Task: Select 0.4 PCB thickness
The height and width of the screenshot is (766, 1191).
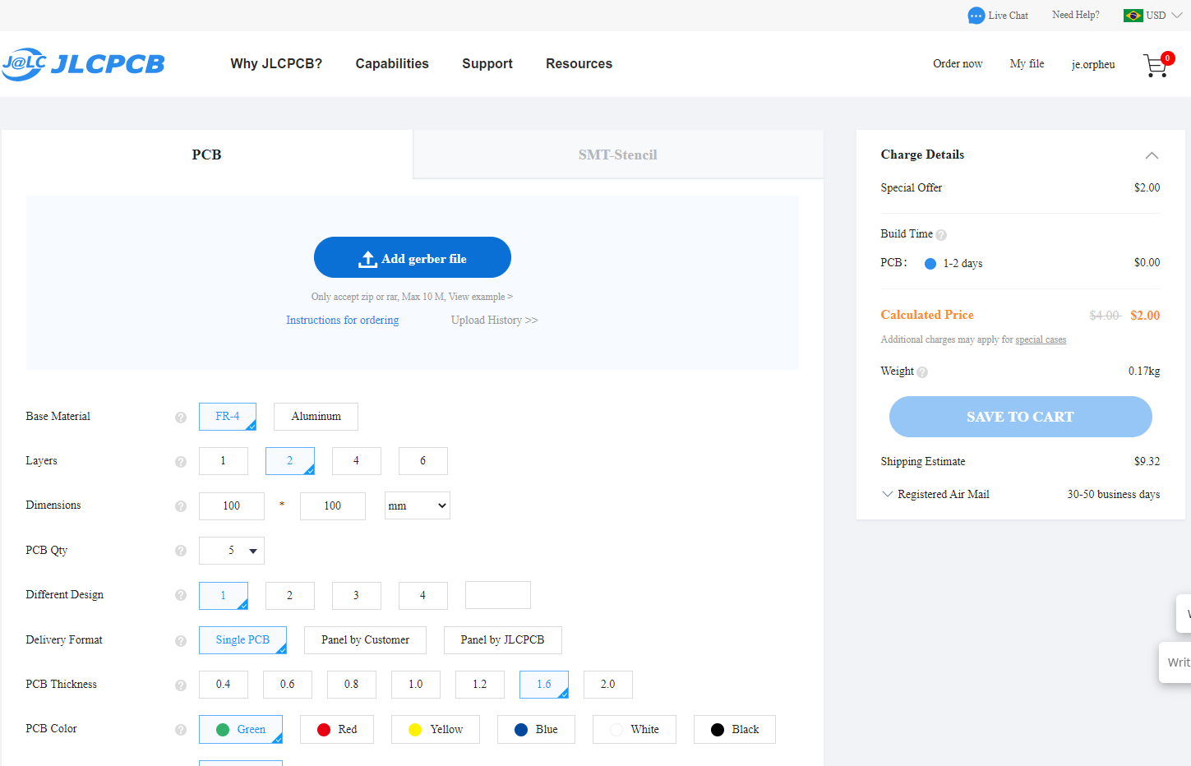Action: point(224,685)
